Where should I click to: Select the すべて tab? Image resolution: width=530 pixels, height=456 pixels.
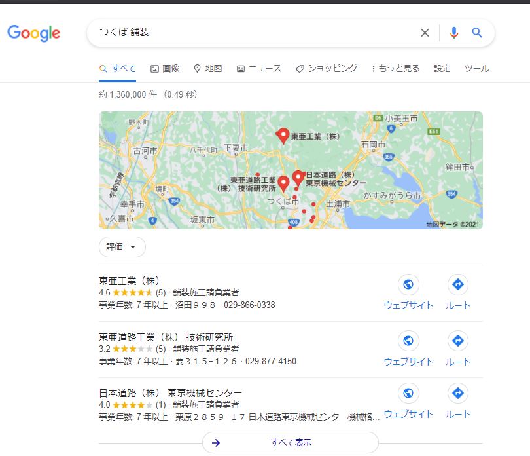click(118, 69)
